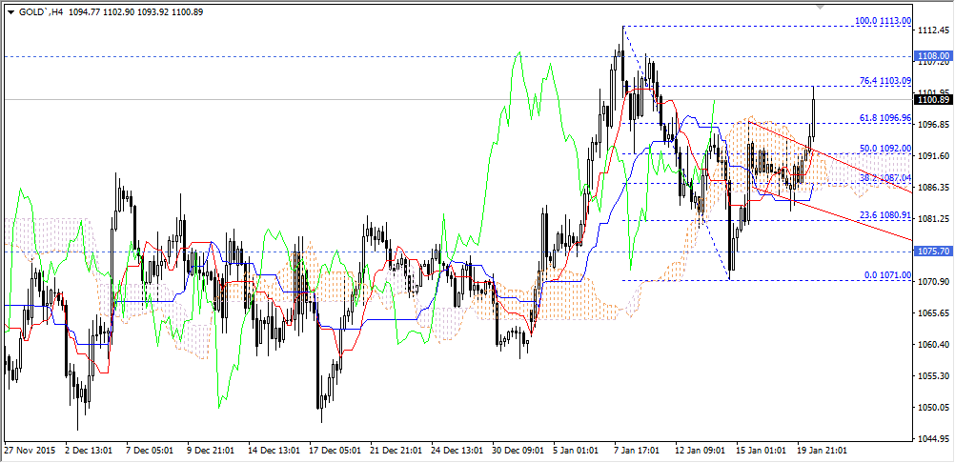Screen dimensions: 955x463
Task: Click the 1096.85 price scale value
Action: click(934, 125)
